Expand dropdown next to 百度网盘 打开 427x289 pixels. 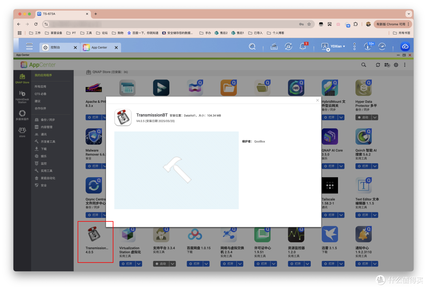click(x=206, y=264)
